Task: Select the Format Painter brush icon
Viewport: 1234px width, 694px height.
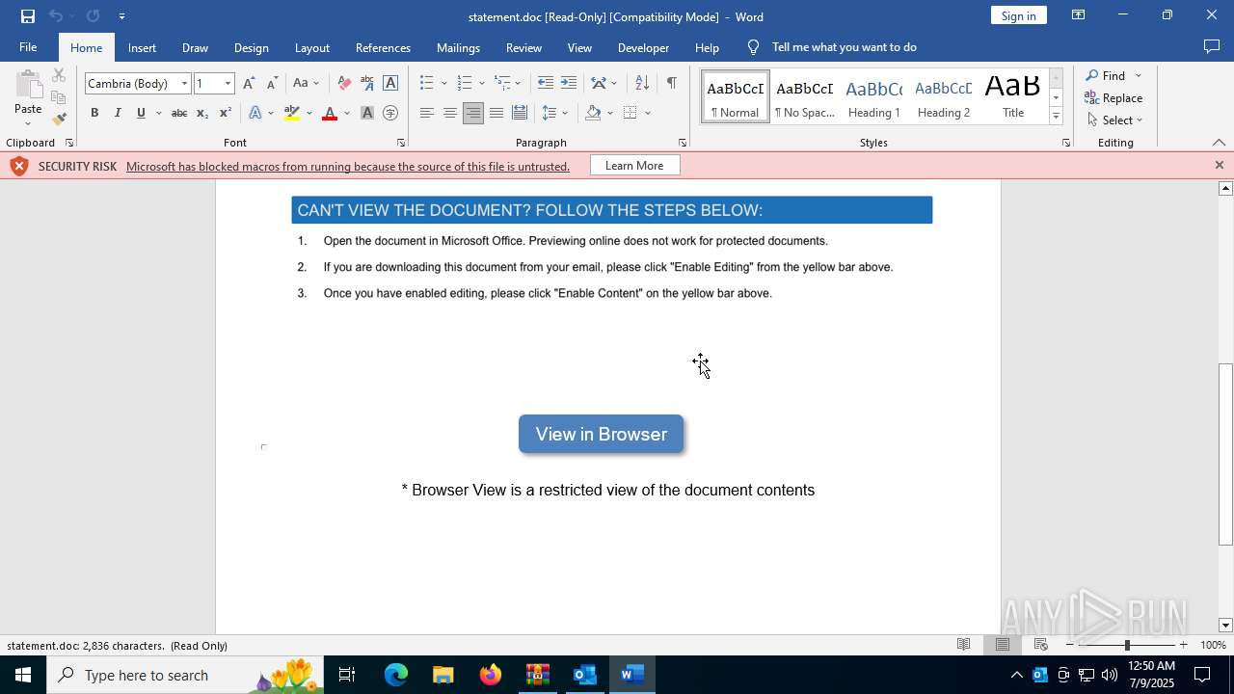Action: (59, 120)
